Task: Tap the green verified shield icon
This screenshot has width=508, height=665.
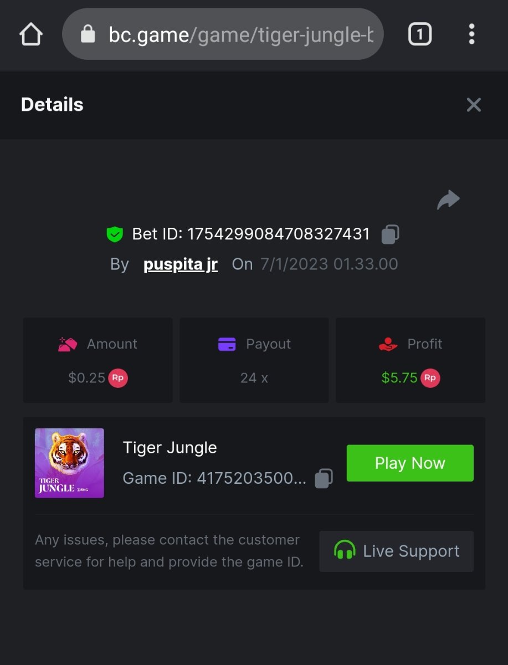Action: pos(115,234)
